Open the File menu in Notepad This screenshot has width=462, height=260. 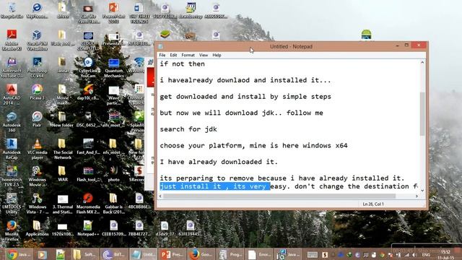click(162, 55)
